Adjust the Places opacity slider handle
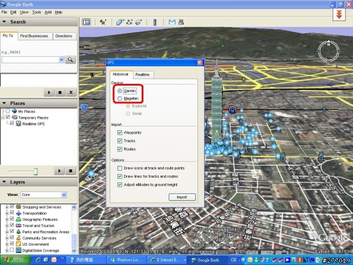This screenshot has width=353, height=265. [x=35, y=171]
